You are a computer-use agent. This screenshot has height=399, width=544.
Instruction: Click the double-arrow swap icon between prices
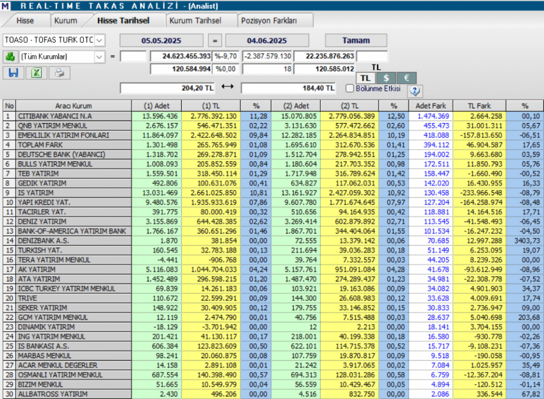pyautogui.click(x=227, y=86)
